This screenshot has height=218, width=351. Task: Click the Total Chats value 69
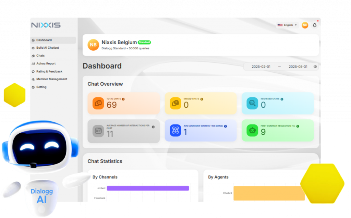(111, 105)
